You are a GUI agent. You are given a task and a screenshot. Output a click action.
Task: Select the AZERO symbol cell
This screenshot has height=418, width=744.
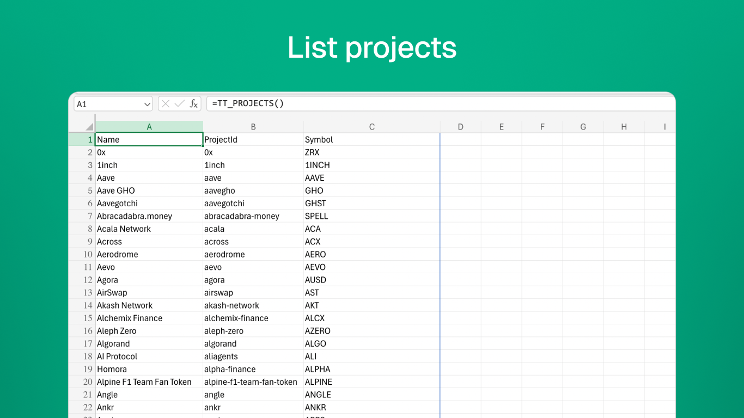[x=372, y=331]
